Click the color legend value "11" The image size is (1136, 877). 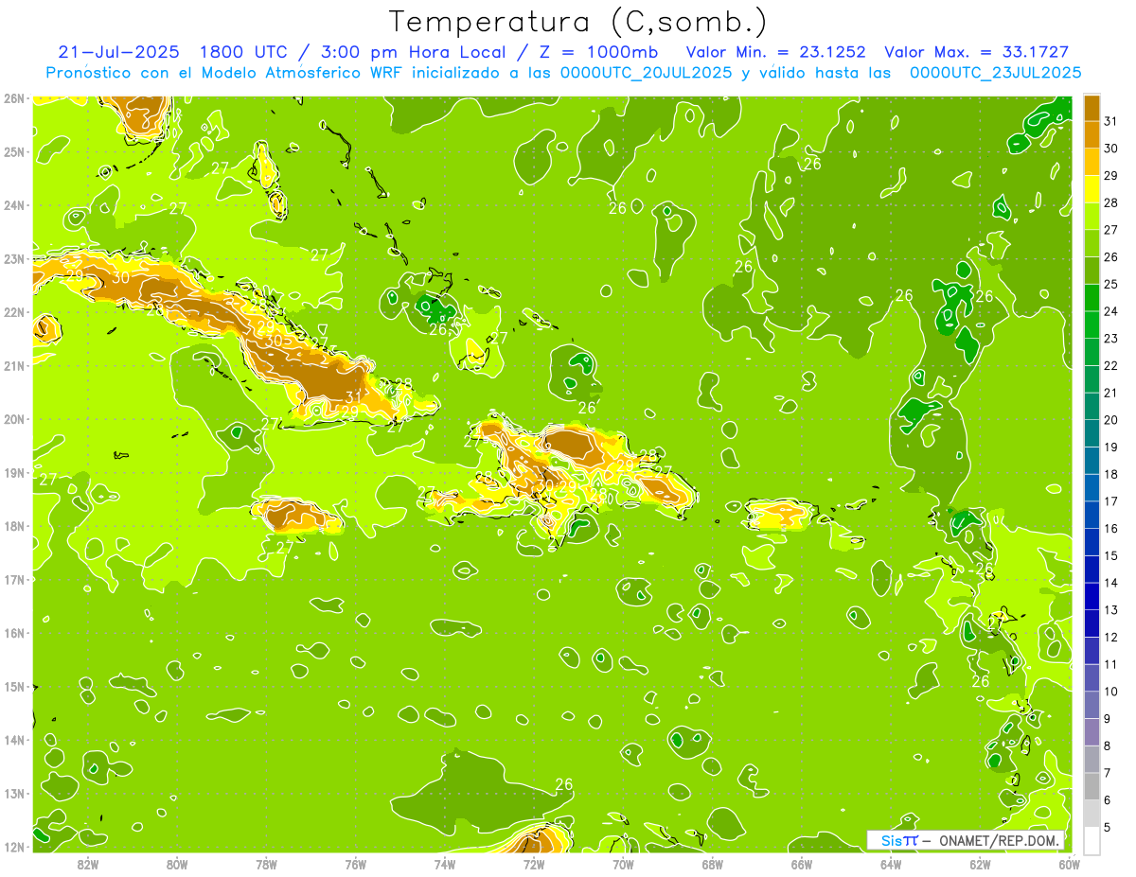click(1111, 664)
